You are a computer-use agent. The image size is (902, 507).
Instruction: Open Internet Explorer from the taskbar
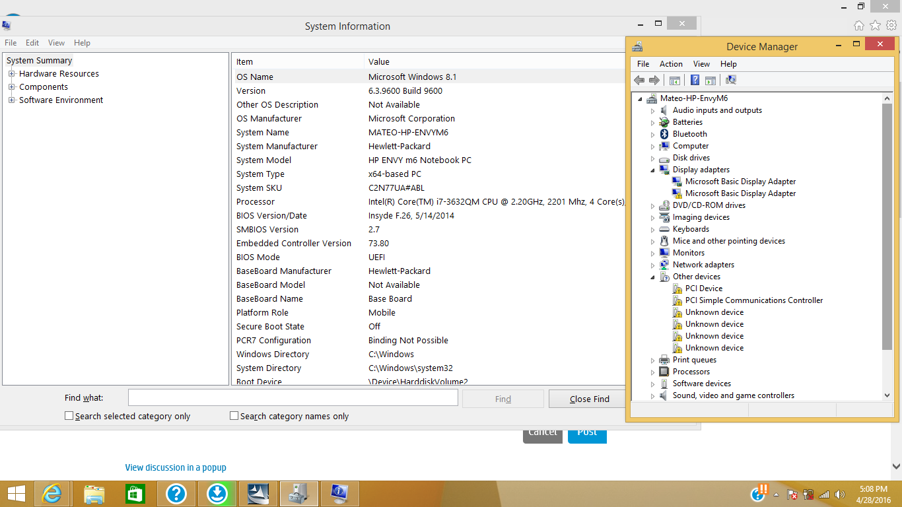tap(53, 494)
